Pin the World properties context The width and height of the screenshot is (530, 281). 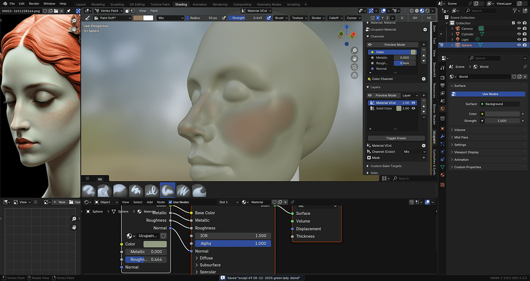coord(525,67)
